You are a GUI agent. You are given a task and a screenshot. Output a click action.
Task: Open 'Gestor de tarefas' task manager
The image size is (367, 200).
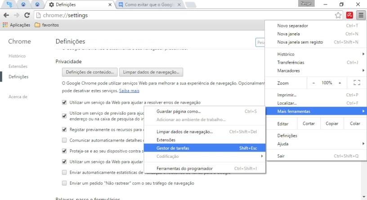(x=205, y=148)
